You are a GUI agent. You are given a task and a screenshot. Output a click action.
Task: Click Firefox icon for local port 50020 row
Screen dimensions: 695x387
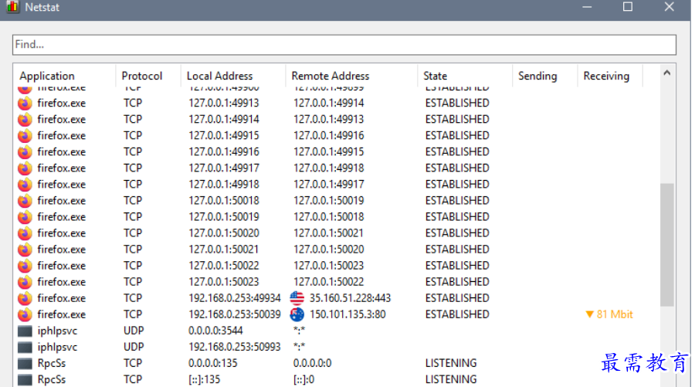click(x=25, y=233)
